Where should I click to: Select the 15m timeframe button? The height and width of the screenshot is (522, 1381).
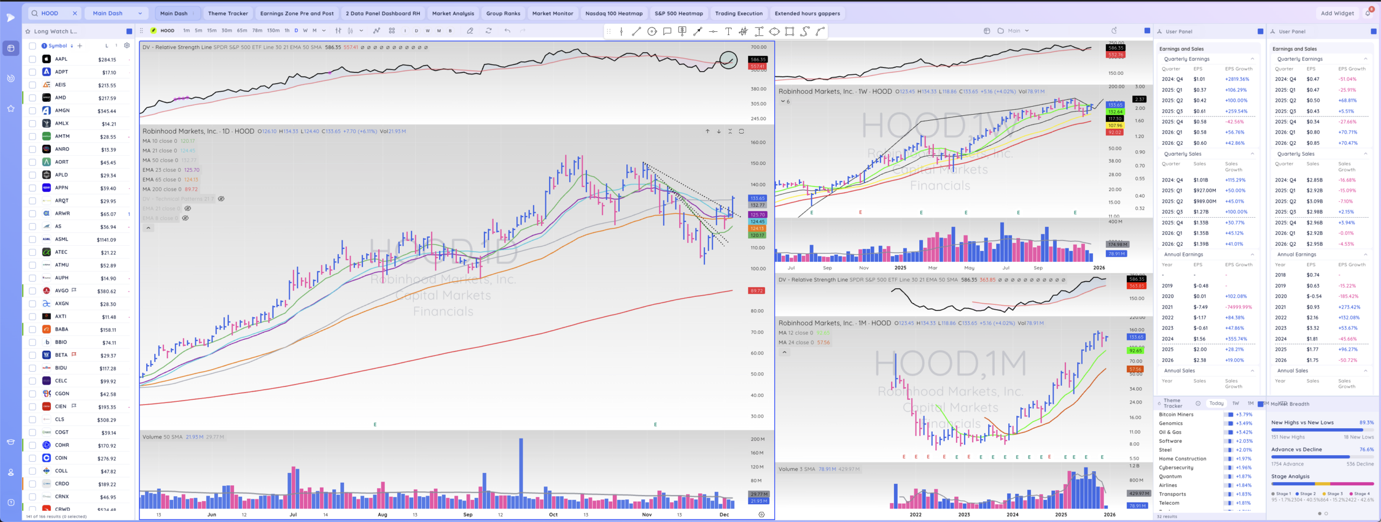point(211,31)
